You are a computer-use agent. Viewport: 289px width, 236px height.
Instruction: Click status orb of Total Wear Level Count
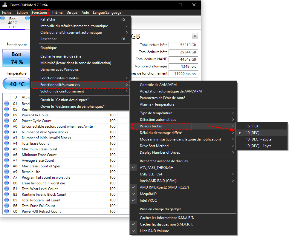click(7, 189)
